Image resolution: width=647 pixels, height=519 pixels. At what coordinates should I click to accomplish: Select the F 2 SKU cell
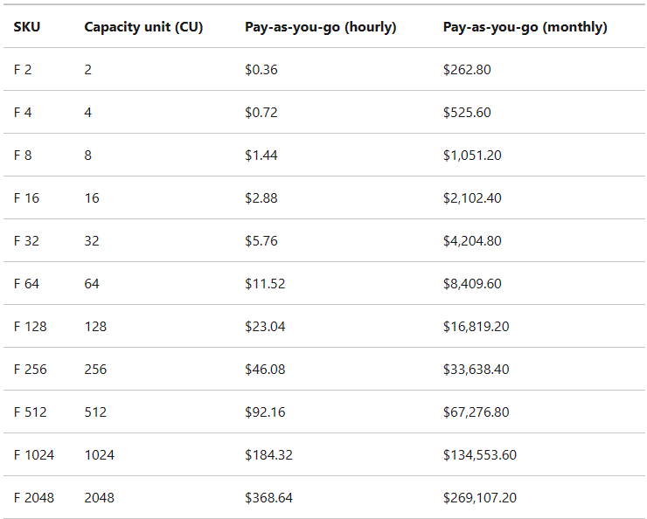(23, 70)
